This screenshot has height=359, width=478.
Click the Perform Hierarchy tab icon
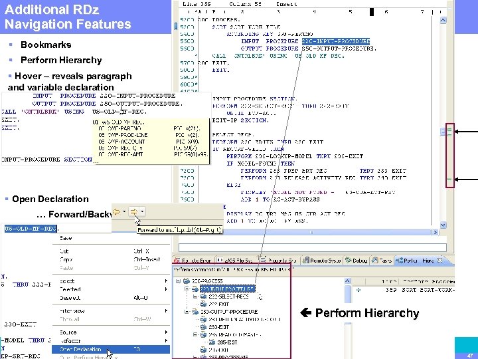pyautogui.click(x=399, y=261)
